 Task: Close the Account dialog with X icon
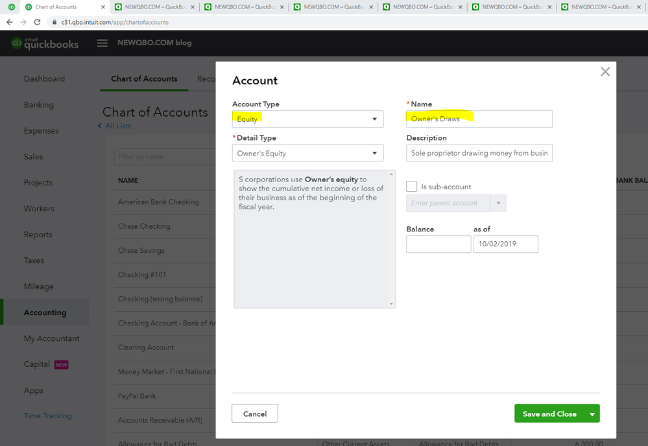605,72
